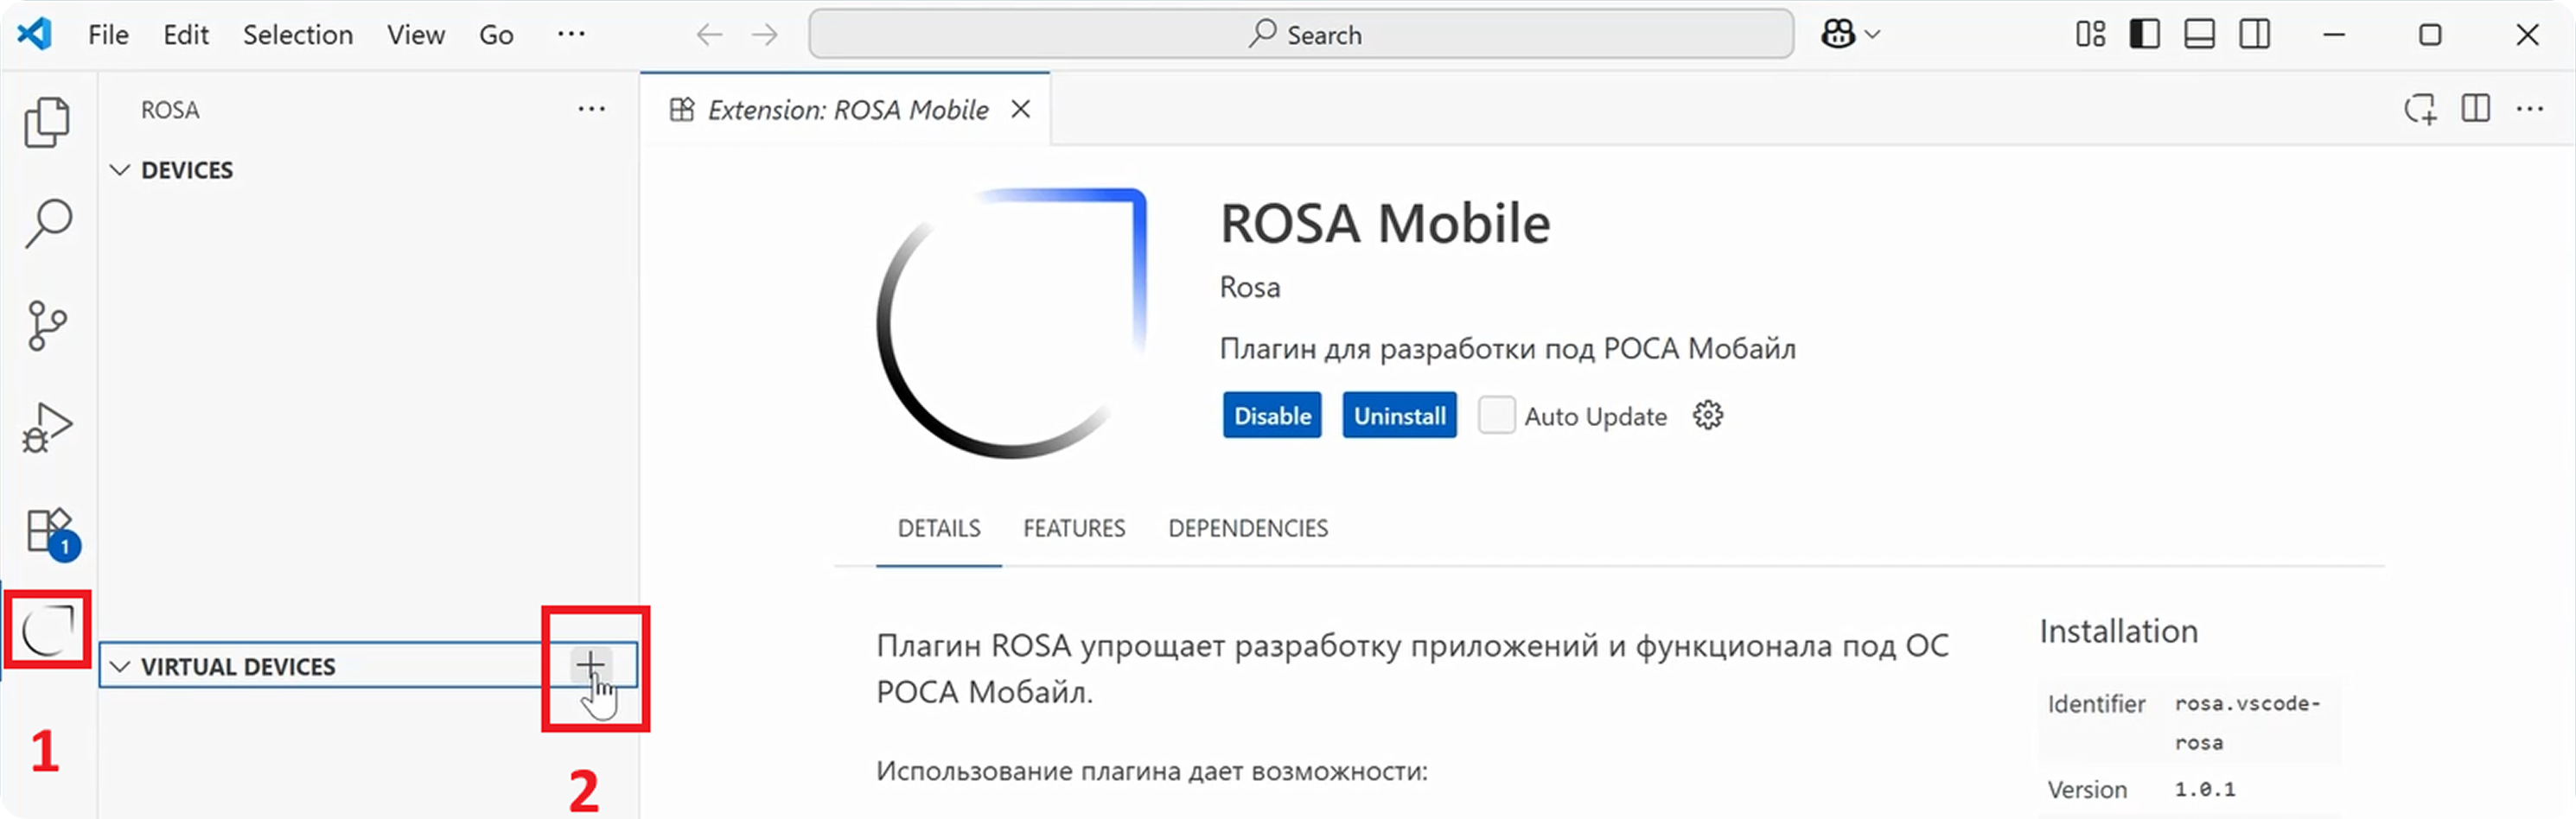Click the Version label in Installation table
2576x819 pixels.
2087,789
